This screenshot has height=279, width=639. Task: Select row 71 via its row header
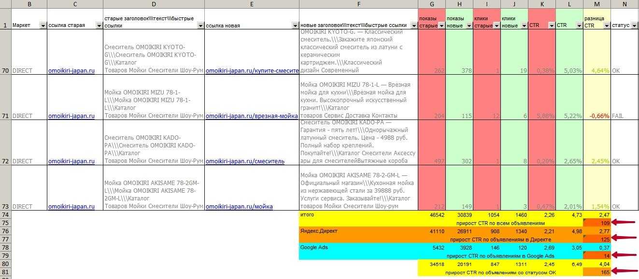pyautogui.click(x=5, y=116)
